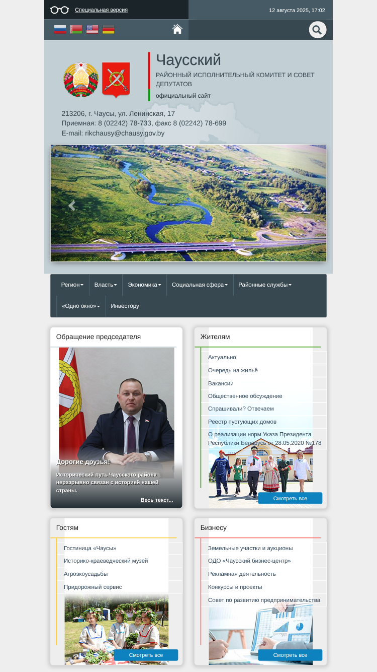Click the Чаусский site title
377x672 pixels.
(x=189, y=60)
